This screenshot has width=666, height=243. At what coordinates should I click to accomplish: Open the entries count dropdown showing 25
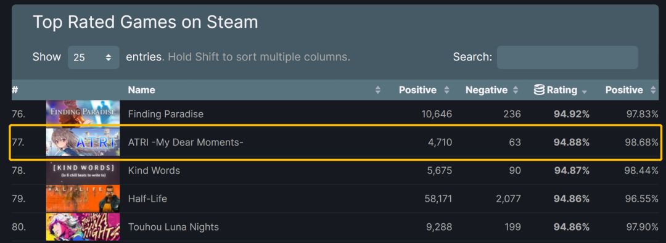94,57
